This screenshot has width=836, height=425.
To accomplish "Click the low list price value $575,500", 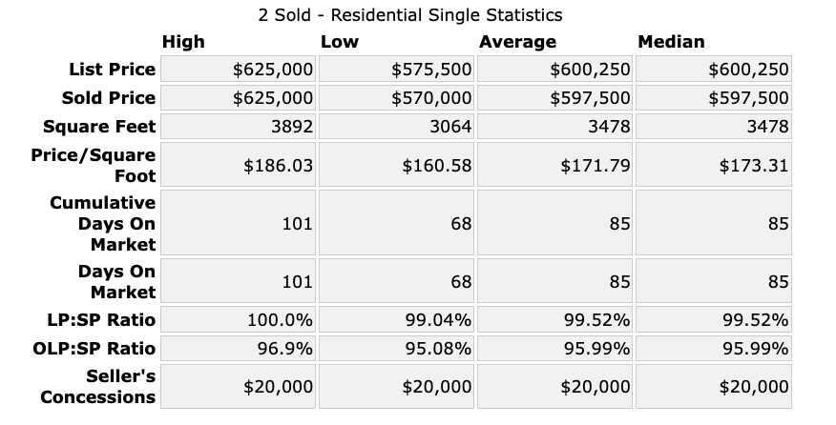I will tap(431, 70).
